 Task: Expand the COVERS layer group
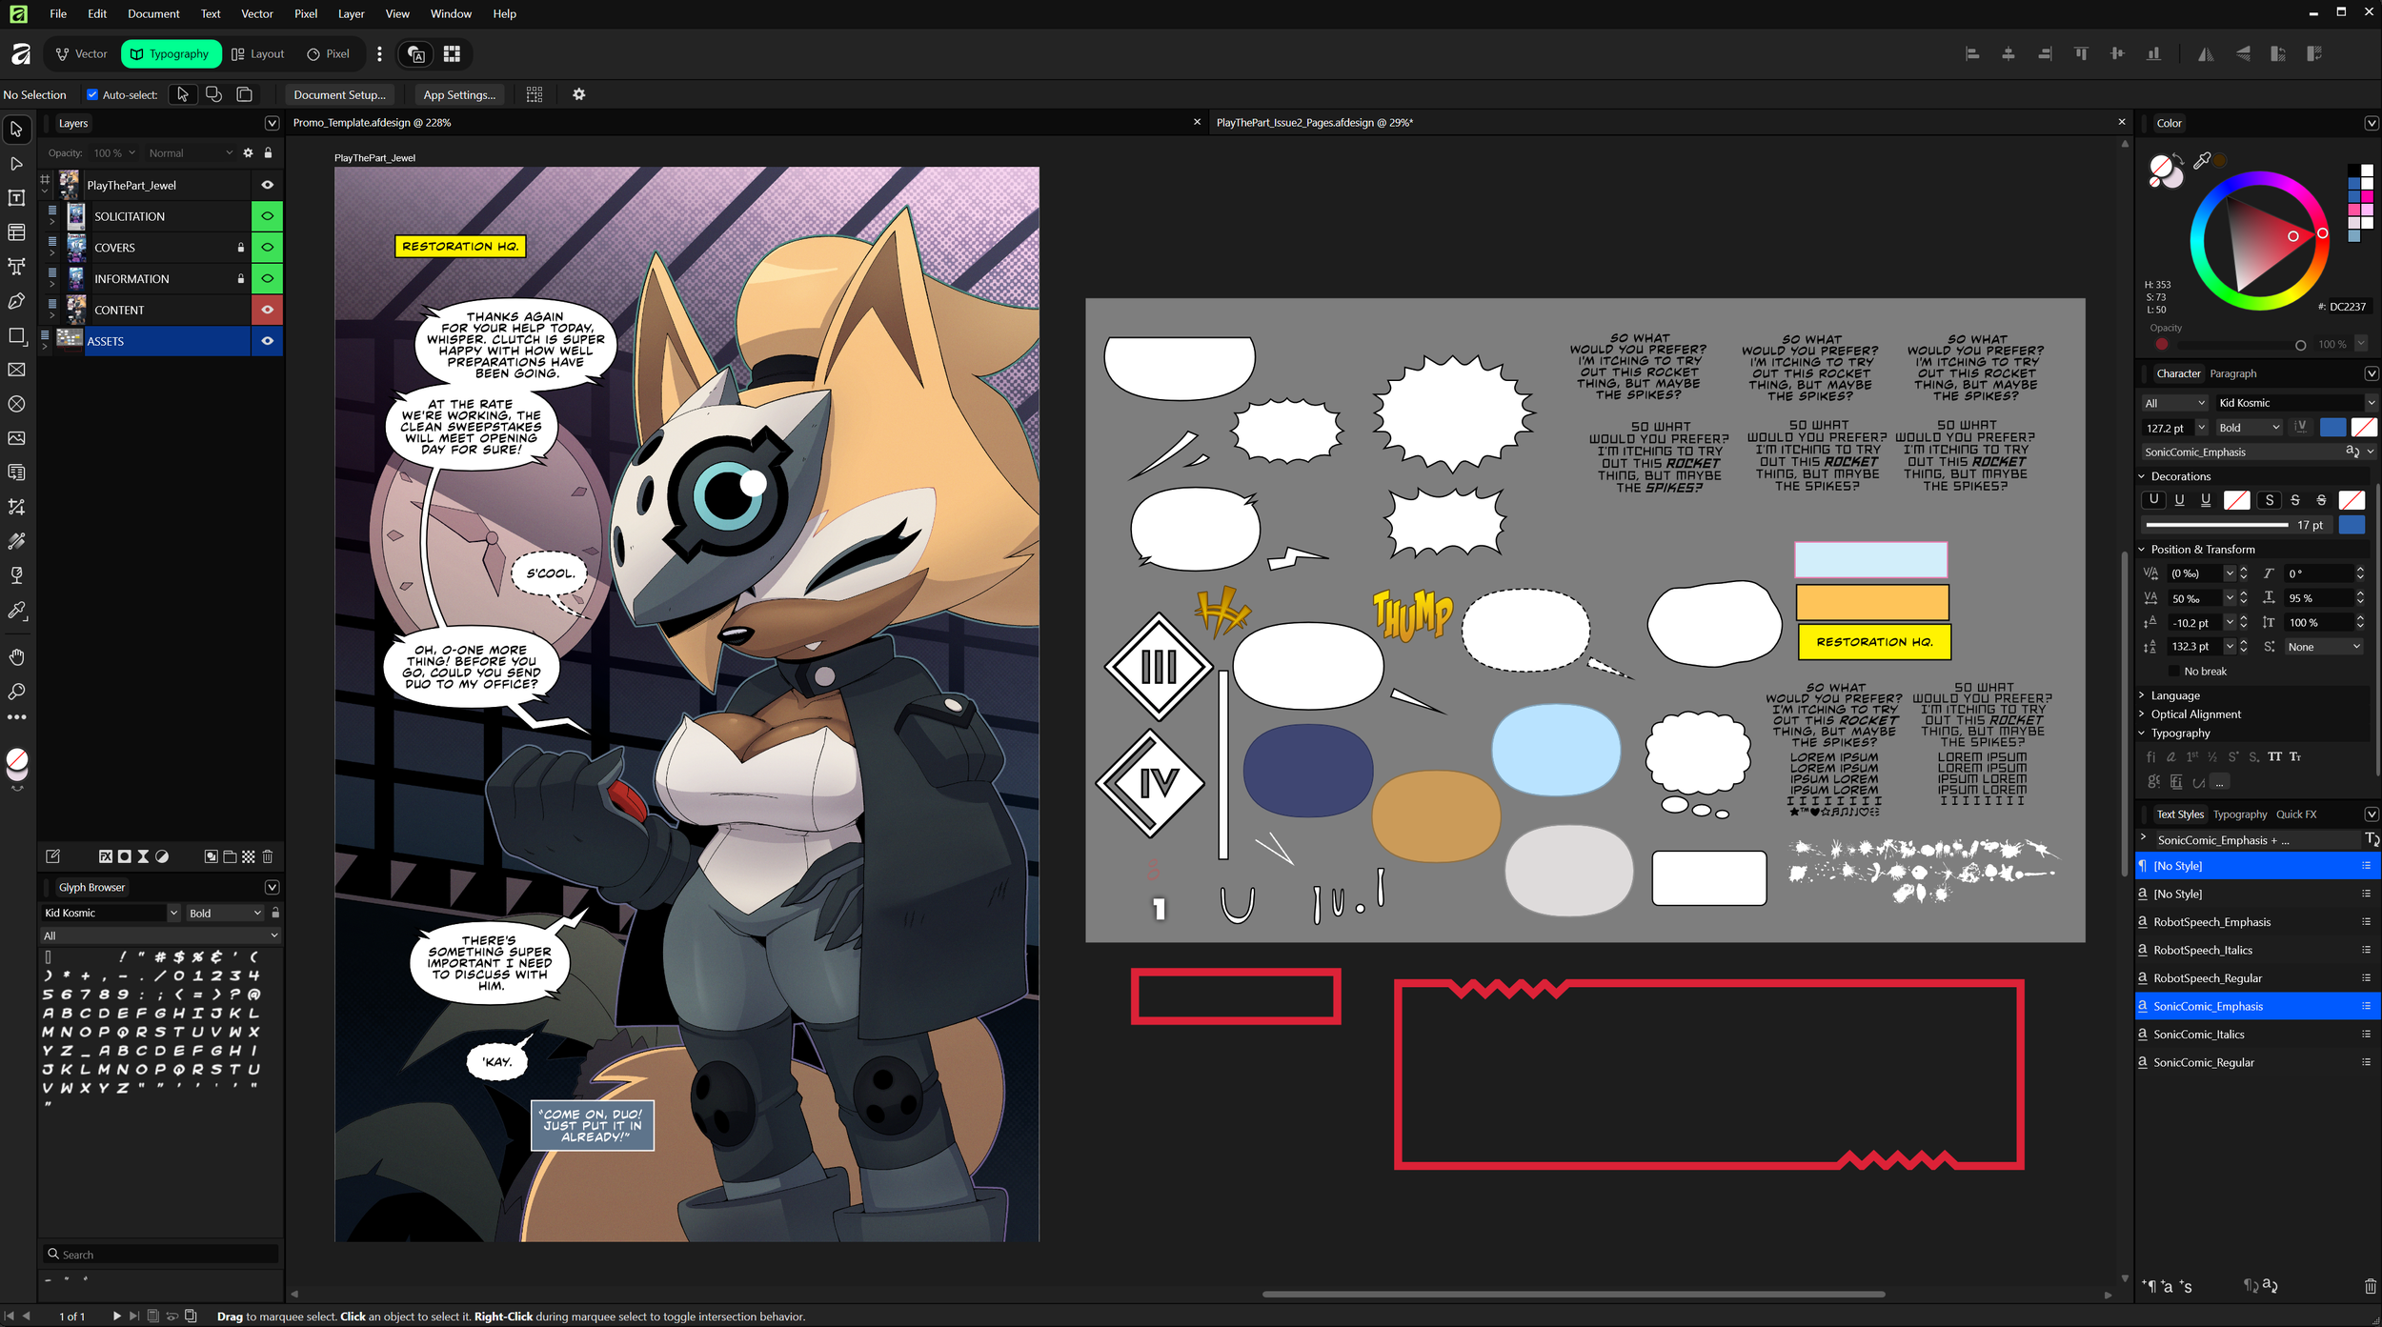(52, 252)
